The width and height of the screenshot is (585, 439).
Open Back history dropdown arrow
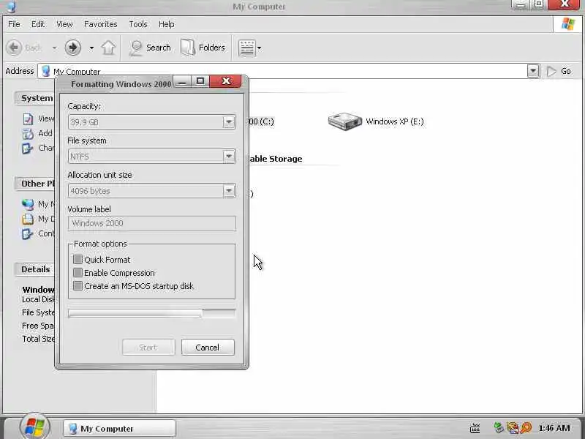pos(54,48)
